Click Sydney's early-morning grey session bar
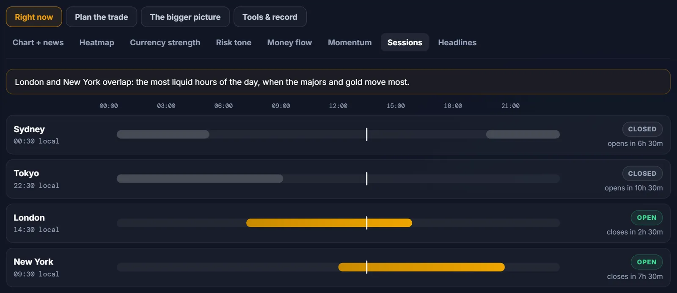677x293 pixels. click(x=163, y=134)
